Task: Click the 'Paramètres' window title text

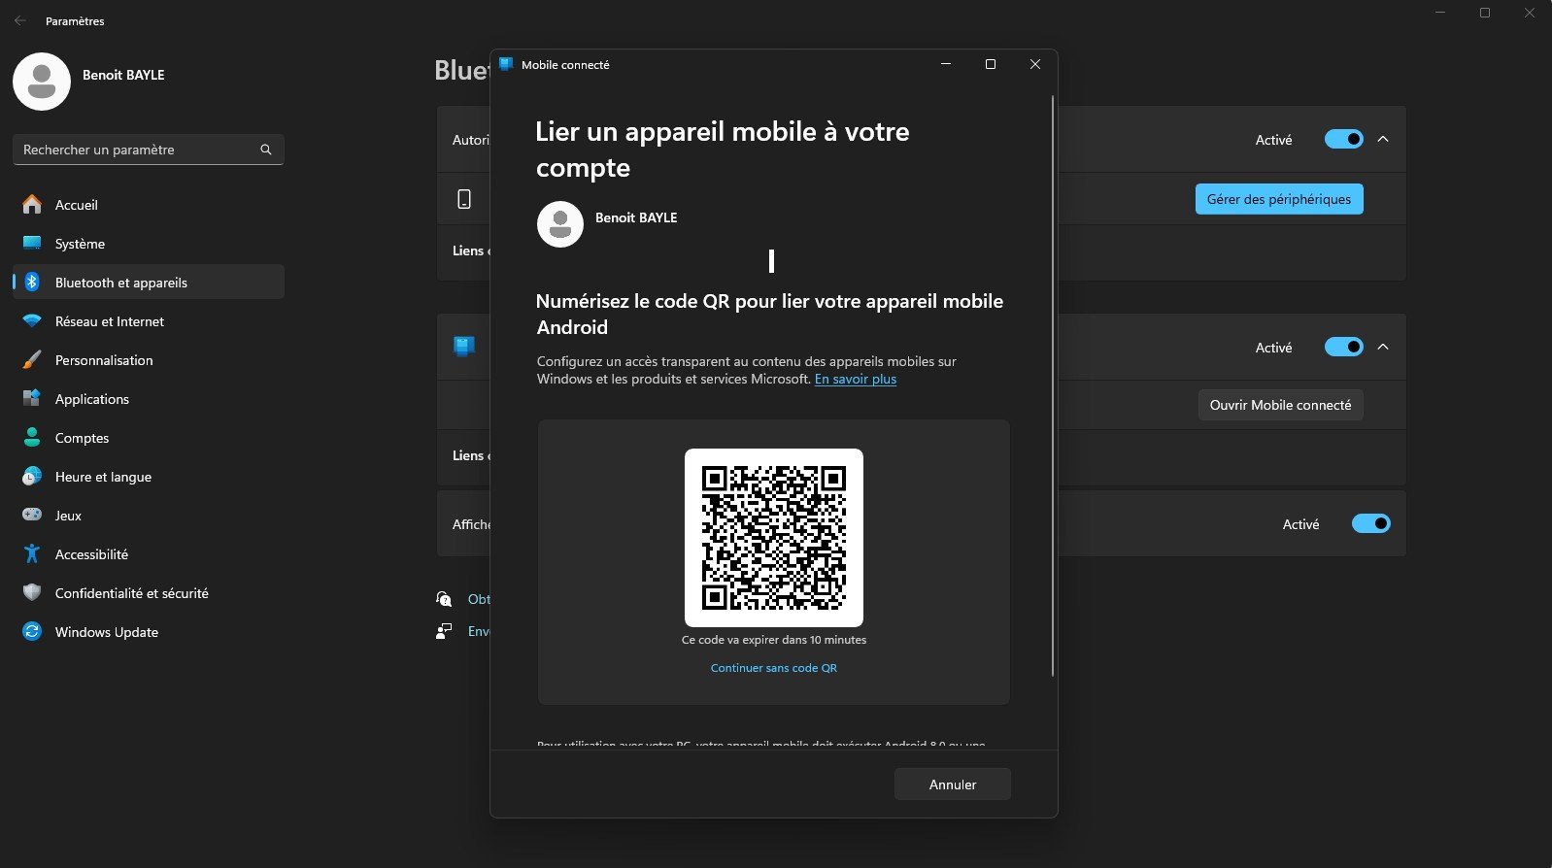Action: 75,20
